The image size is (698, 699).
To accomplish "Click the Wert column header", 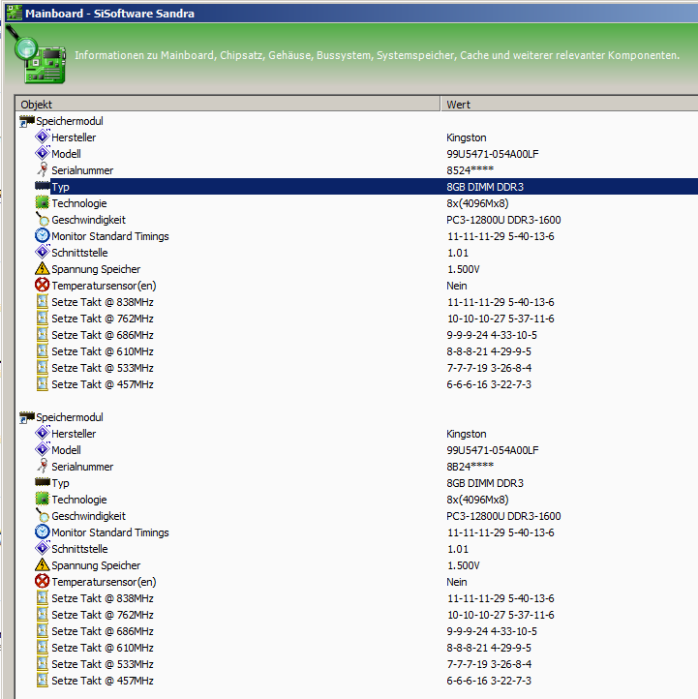I will point(569,105).
